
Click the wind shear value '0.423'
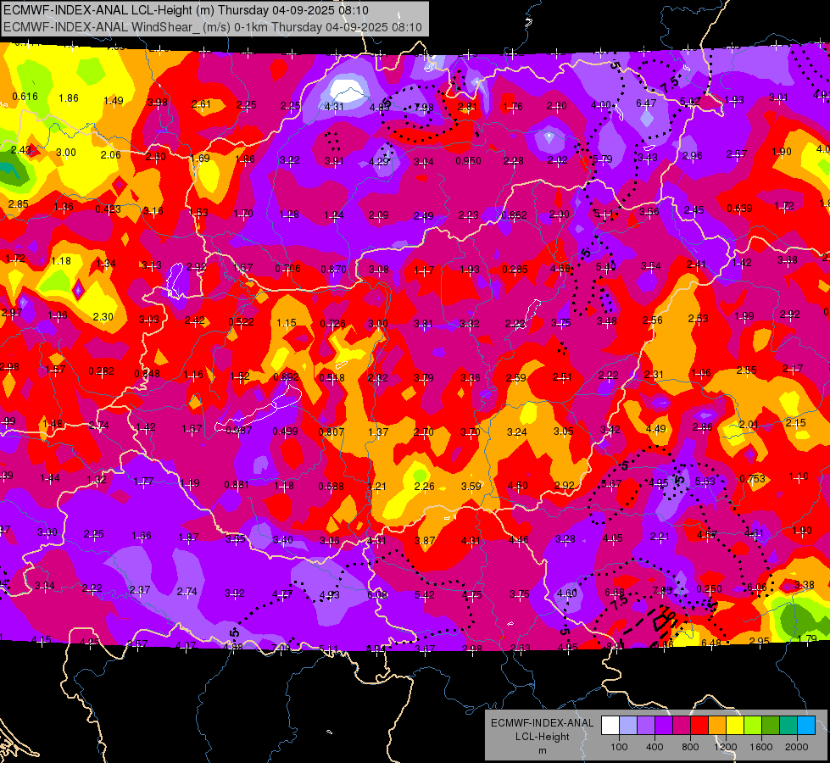click(x=108, y=209)
